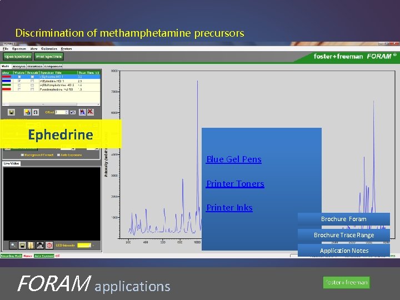The height and width of the screenshot is (300, 400).
Task: Click the black Live Video preview area
Action: tap(52, 203)
